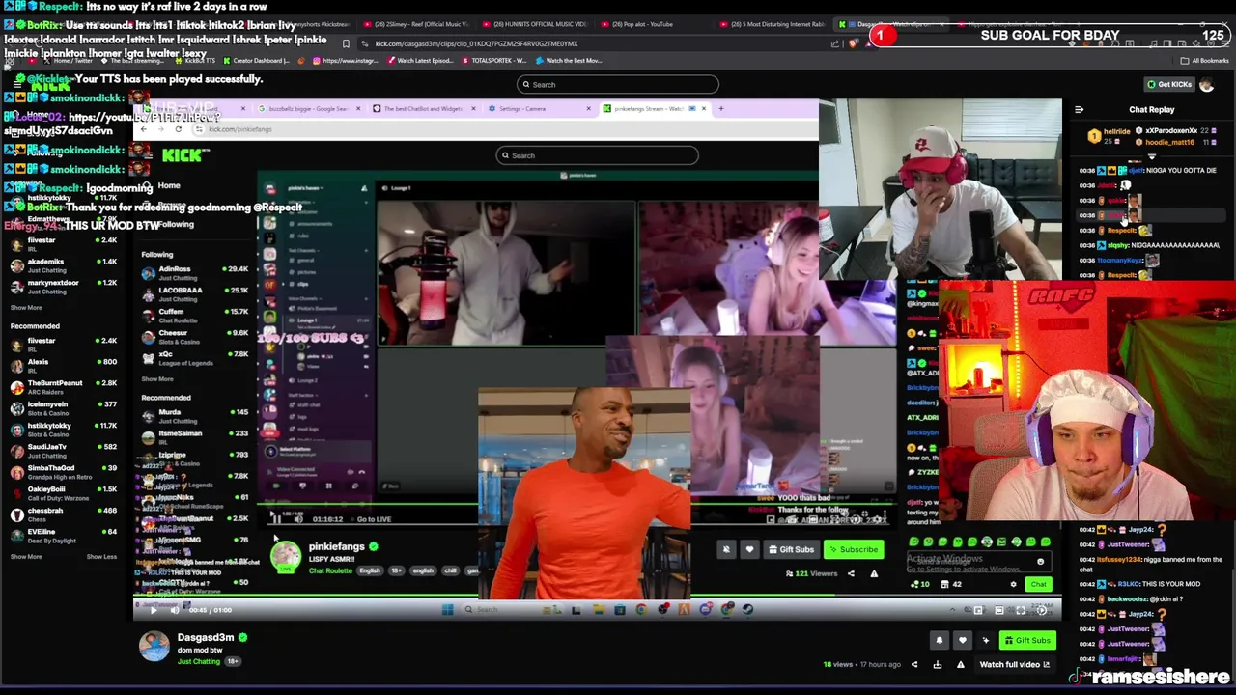Share the clip via share icon
Screen dimensions: 1236x695
pyautogui.click(x=913, y=664)
